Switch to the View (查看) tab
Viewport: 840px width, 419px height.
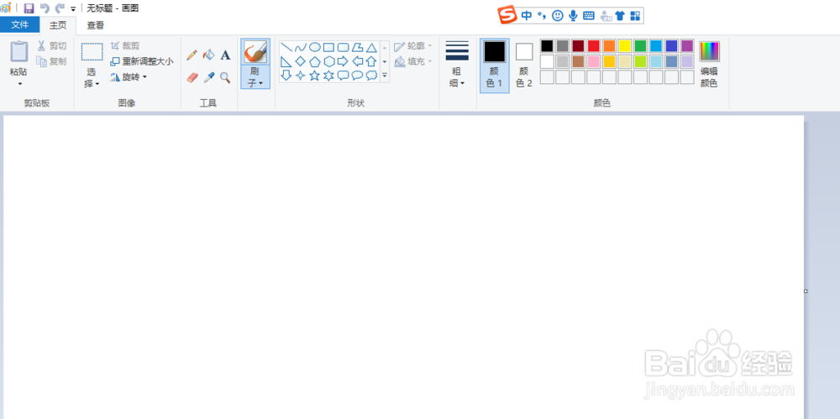tap(96, 25)
